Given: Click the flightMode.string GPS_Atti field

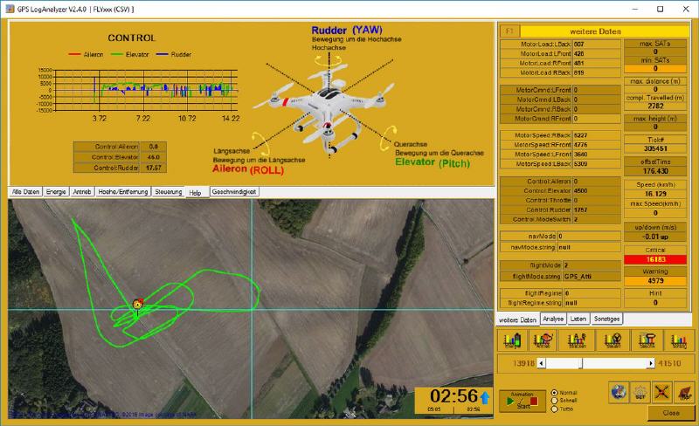Looking at the screenshot, I should 592,276.
